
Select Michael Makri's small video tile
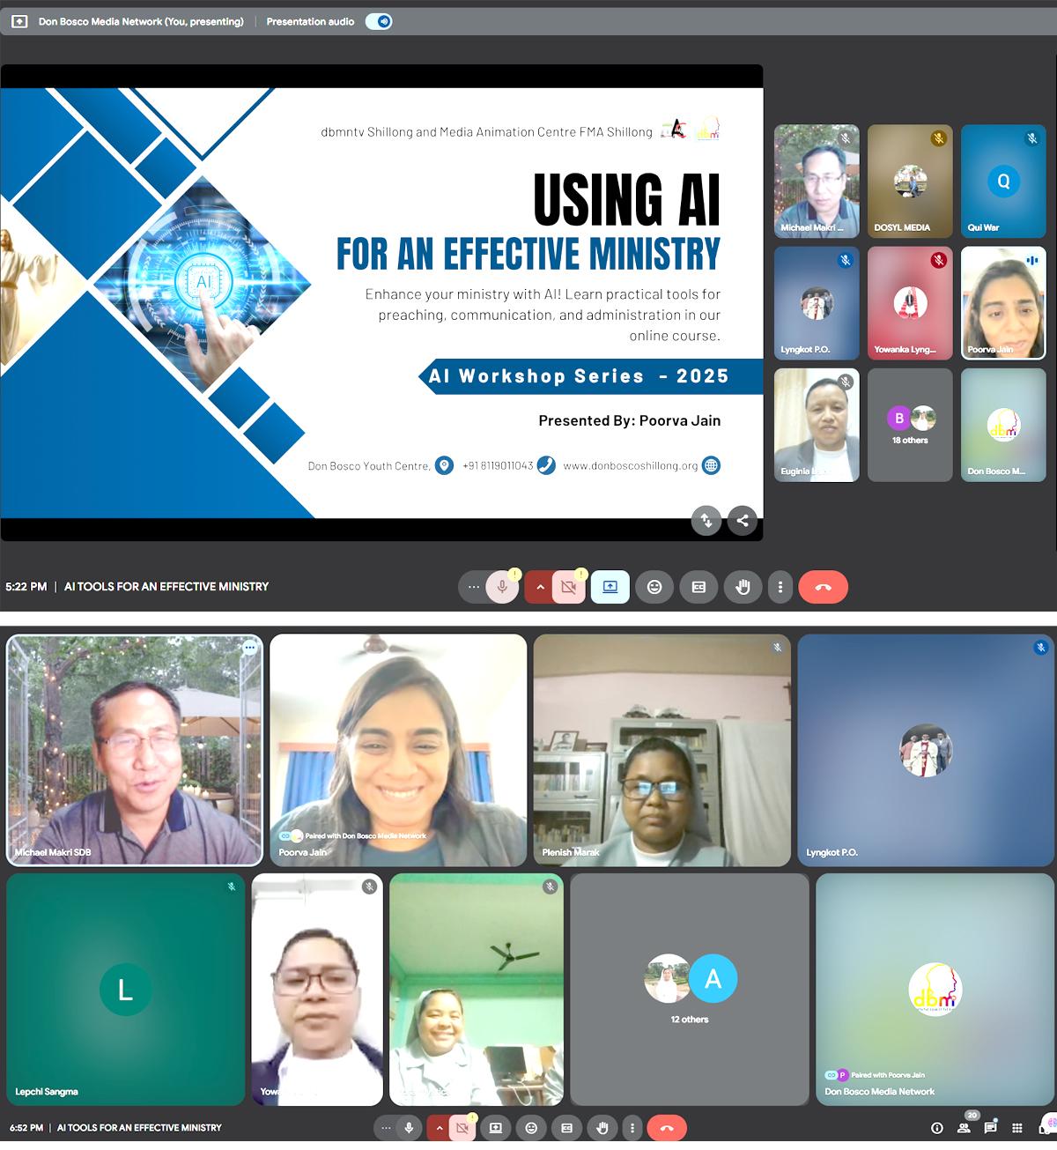click(817, 182)
